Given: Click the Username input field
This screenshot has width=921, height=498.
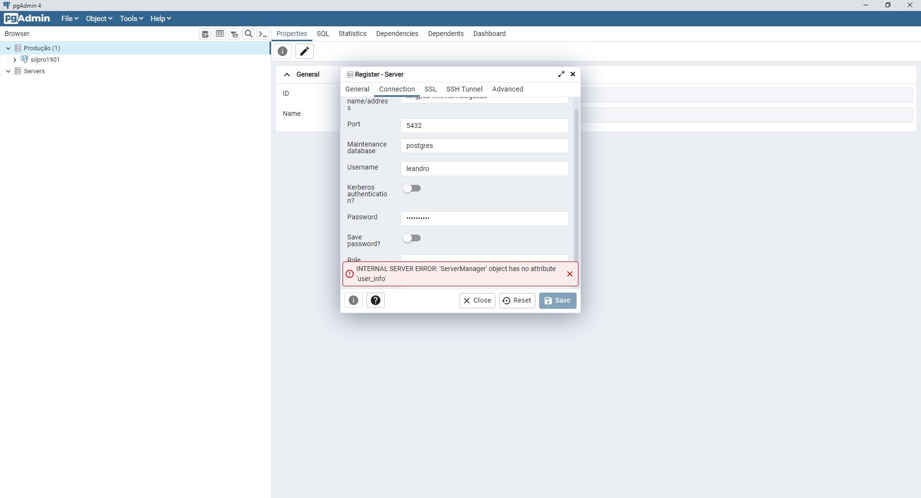Looking at the screenshot, I should [x=484, y=169].
